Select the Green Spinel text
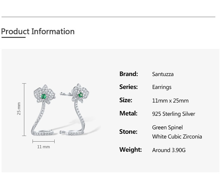 click(x=167, y=127)
